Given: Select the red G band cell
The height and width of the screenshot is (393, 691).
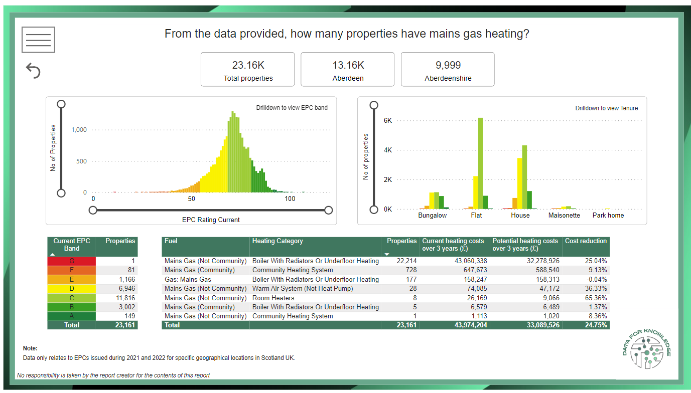Looking at the screenshot, I should (71, 261).
